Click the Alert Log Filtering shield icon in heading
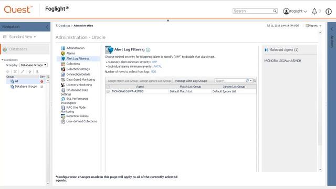Image resolution: width=336 pixels, height=189 pixels. click(109, 50)
